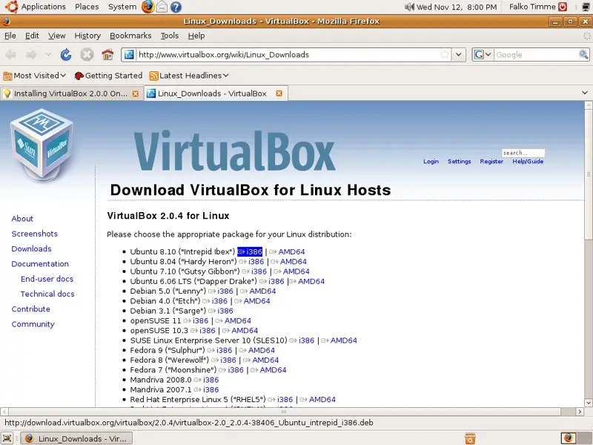
Task: Open the Community sidebar link
Action: tap(33, 324)
